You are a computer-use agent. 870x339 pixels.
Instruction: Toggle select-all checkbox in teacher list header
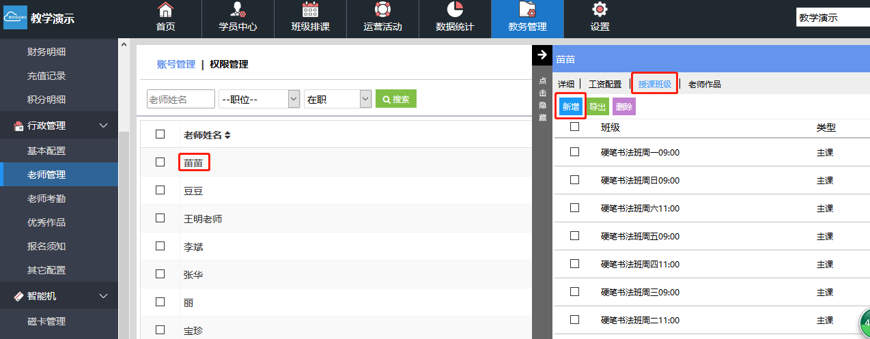160,134
